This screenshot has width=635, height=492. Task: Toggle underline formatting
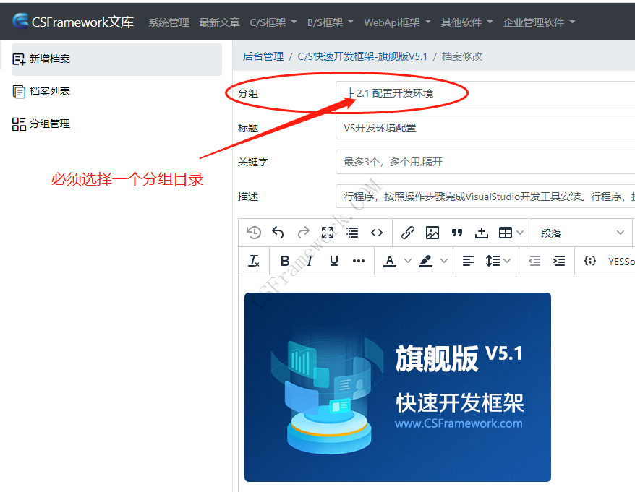coord(334,261)
